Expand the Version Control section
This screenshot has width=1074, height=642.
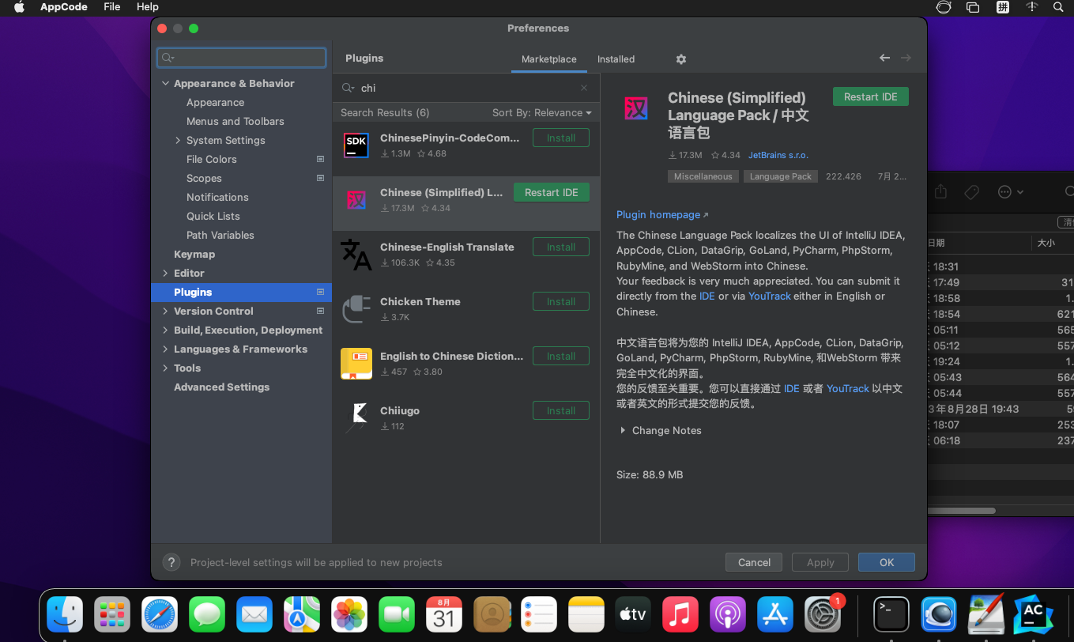point(165,311)
